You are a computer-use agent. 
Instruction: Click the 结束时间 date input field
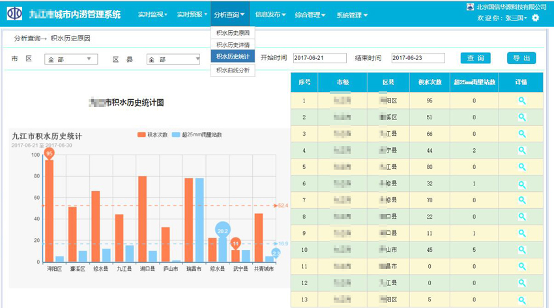pos(418,58)
